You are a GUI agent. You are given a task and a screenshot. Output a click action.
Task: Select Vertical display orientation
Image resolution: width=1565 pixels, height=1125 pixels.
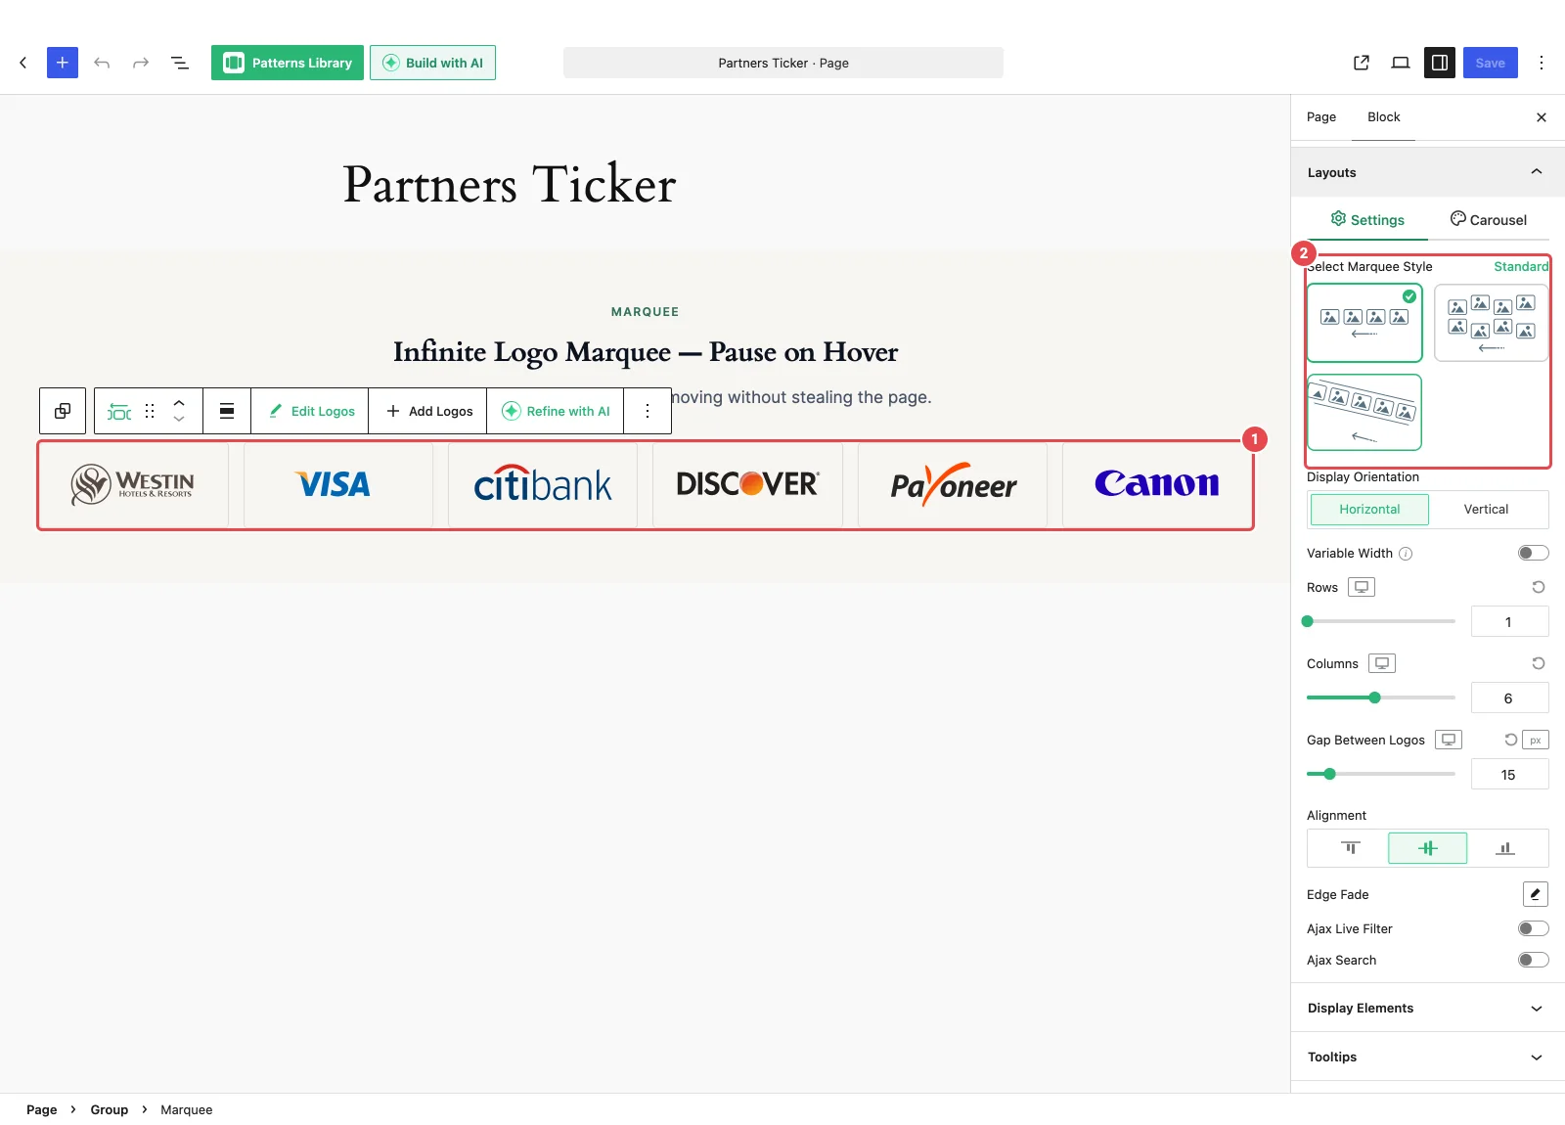pos(1486,510)
